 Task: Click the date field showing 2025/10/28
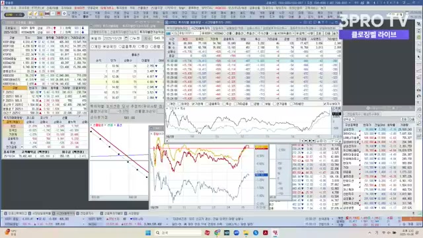pos(114,38)
